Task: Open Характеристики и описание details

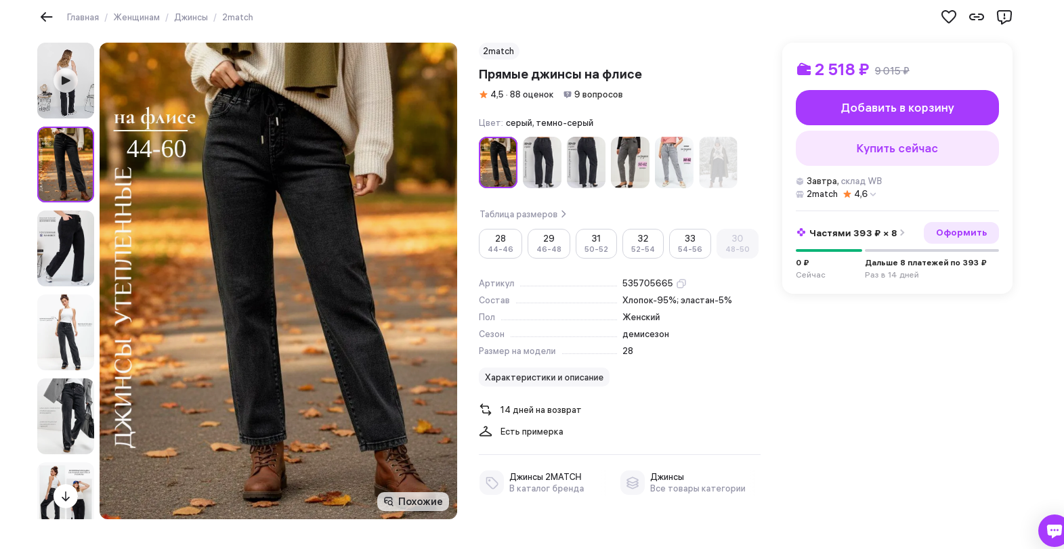Action: point(544,377)
